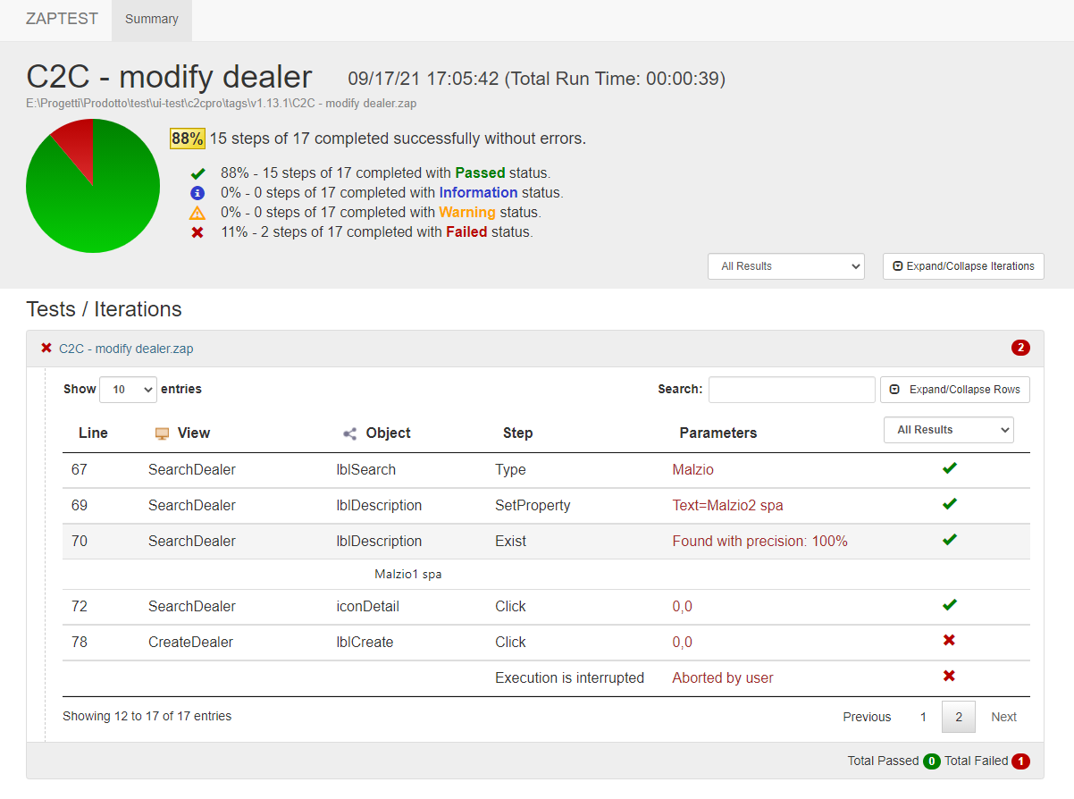This screenshot has height=799, width=1074.
Task: Click the 'CreateDealer' view cell
Action: click(x=190, y=643)
